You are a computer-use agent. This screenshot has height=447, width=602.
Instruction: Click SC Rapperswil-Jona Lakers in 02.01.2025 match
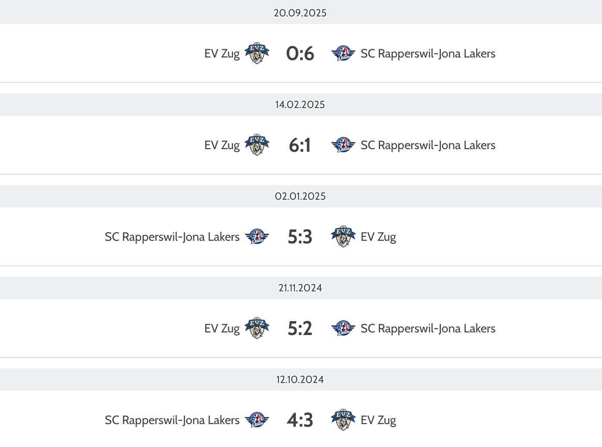pyautogui.click(x=172, y=237)
